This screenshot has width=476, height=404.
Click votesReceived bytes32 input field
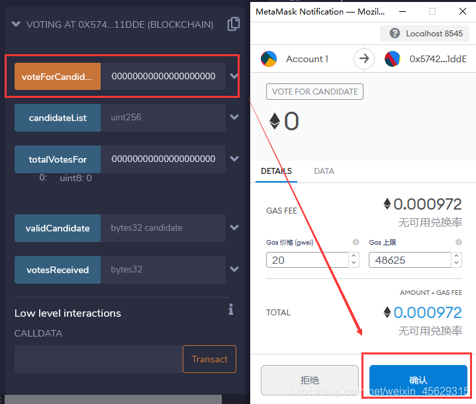pyautogui.click(x=163, y=270)
